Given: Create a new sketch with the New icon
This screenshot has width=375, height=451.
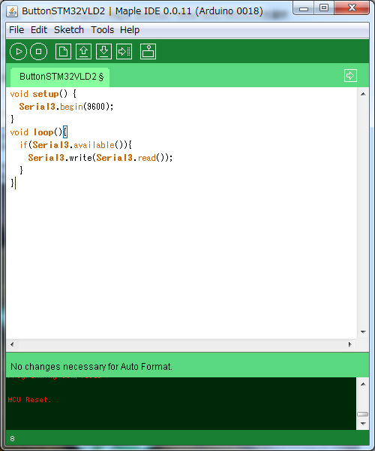Looking at the screenshot, I should click(x=63, y=51).
